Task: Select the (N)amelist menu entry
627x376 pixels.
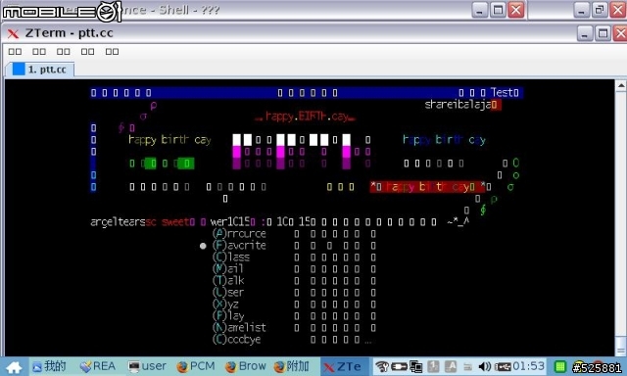Action: pos(239,328)
